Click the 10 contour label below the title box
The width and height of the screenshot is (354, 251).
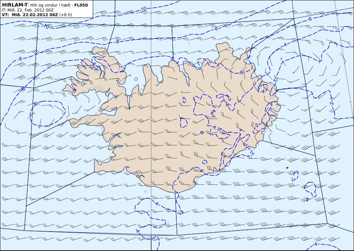[46, 27]
